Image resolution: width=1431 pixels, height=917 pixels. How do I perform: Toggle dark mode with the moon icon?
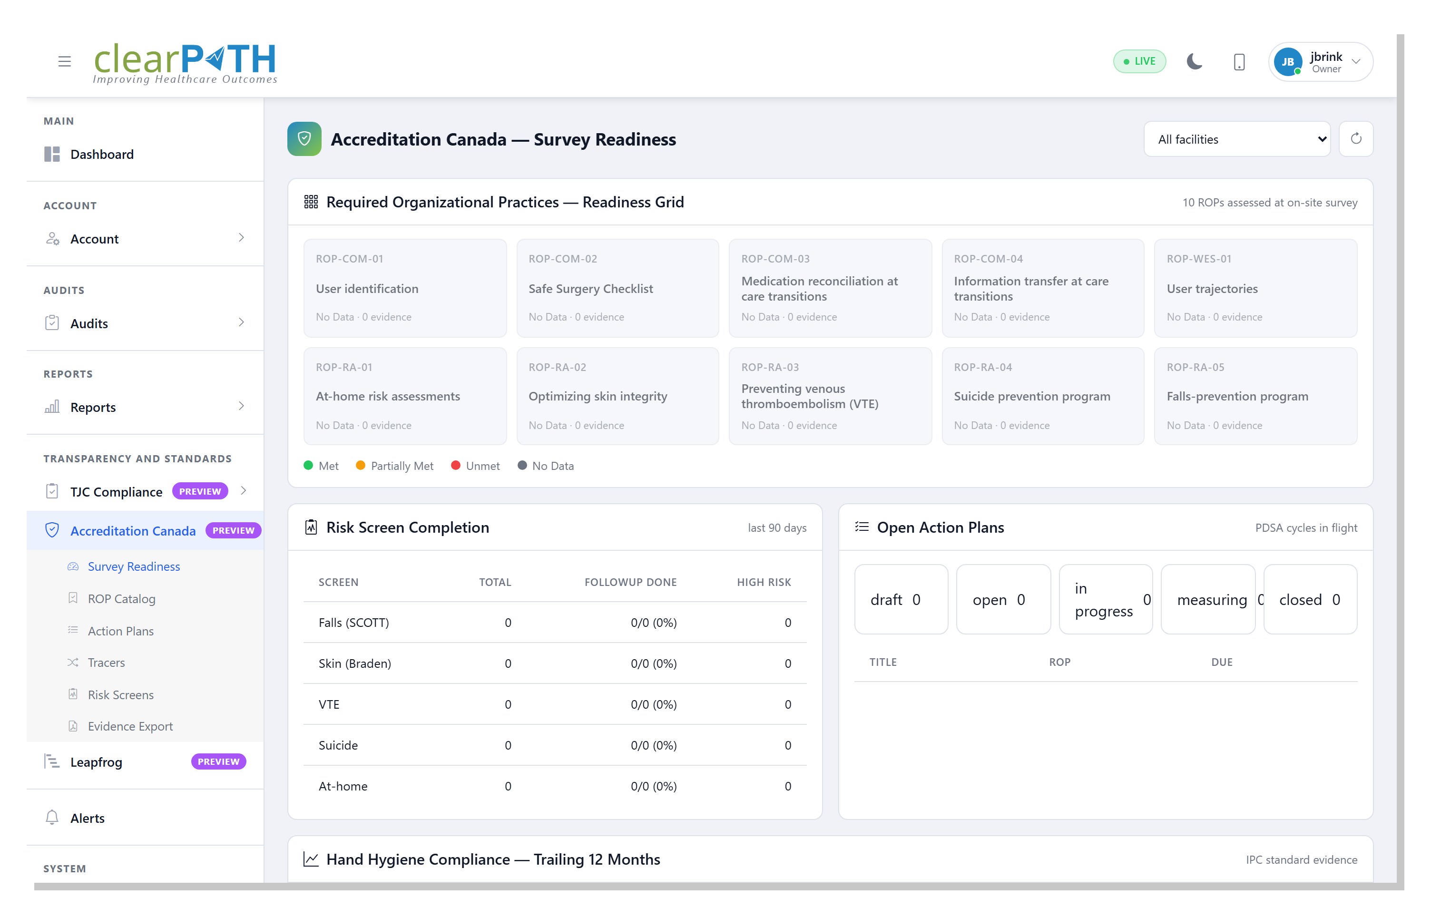tap(1195, 61)
